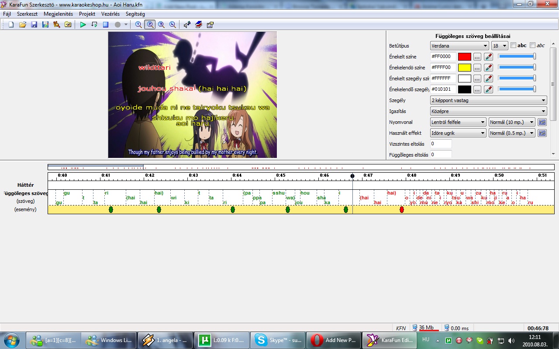Screen dimensions: 559x349
Task: Create a new file via toolbar icon
Action: coord(11,25)
